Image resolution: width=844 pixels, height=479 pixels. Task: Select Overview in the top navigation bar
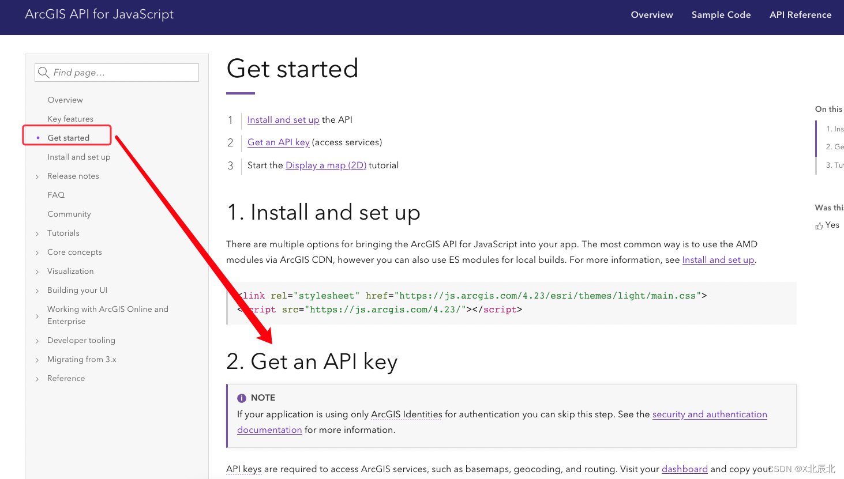(x=652, y=14)
